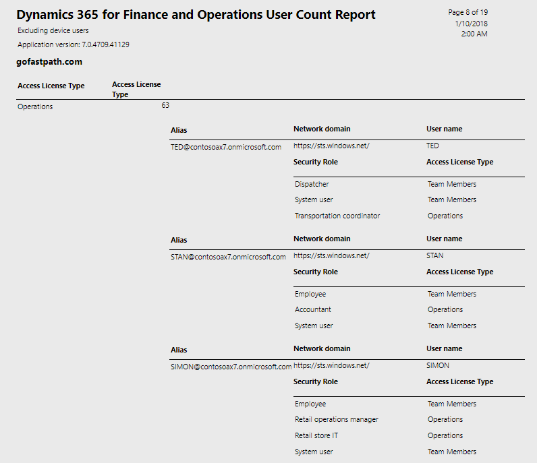The width and height of the screenshot is (537, 463).
Task: Click the first Alias column header
Action: point(179,130)
